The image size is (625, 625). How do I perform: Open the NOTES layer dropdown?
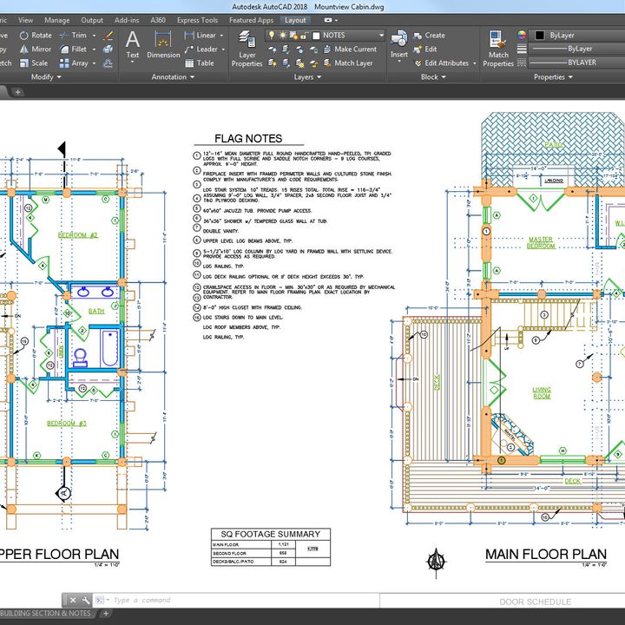[381, 36]
